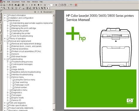Expand the Parts and diagrams bookmark
The image size is (139, 111).
tap(5, 103)
